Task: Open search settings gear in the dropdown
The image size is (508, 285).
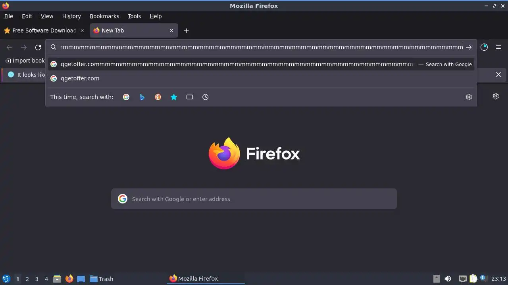Action: [469, 97]
